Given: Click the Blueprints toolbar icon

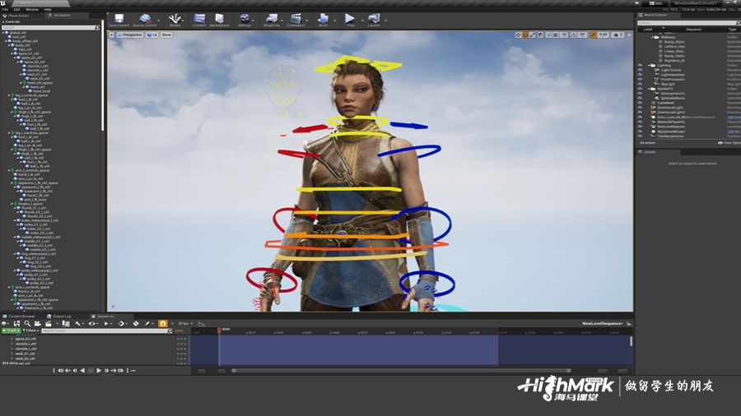Looking at the screenshot, I should pyautogui.click(x=272, y=19).
